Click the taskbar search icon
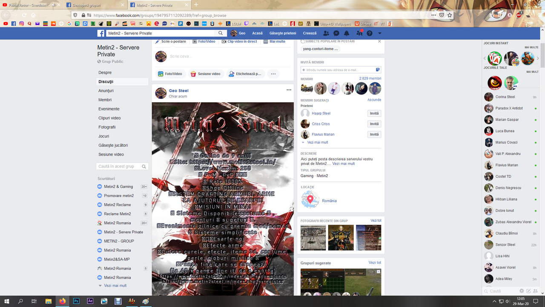This screenshot has width=545, height=307. pyautogui.click(x=20, y=301)
